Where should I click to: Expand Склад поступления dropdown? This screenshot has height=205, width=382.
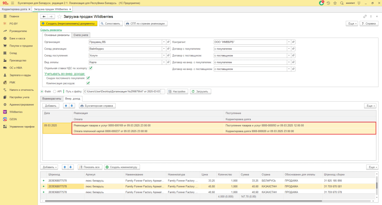point(164,56)
